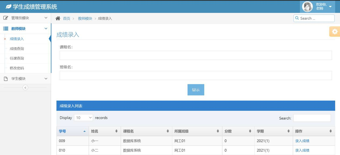Viewport: 340px width, 155px height.
Task: Collapse the 教师模块 chevron
Action: pyautogui.click(x=46, y=29)
